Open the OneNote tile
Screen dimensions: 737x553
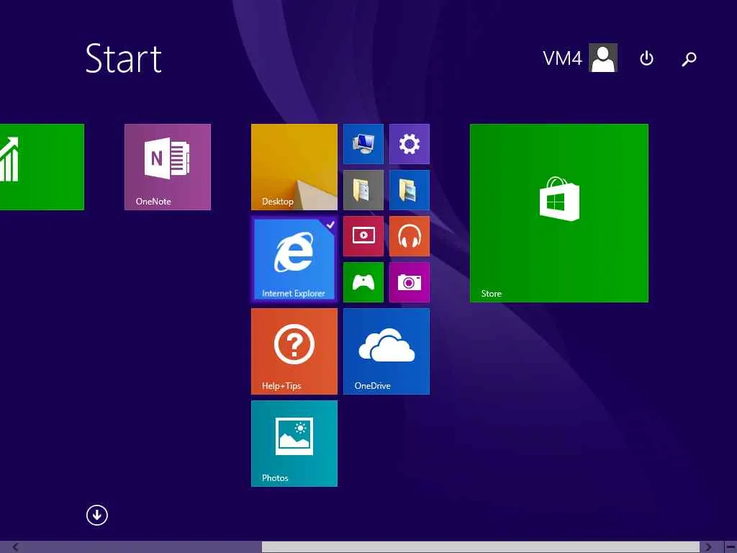(x=167, y=167)
